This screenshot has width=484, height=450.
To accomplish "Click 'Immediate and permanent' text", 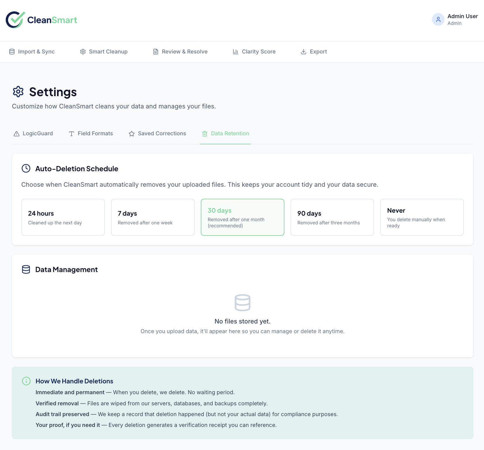I will pos(70,392).
